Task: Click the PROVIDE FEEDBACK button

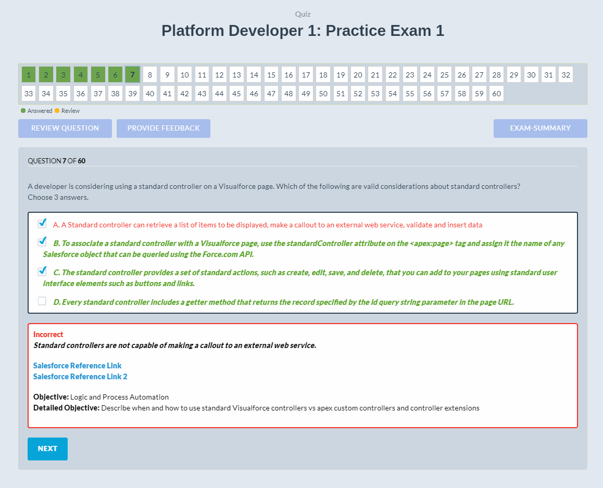Action: [x=163, y=128]
